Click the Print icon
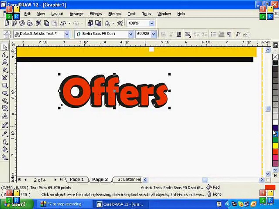279x209 pixels. (30, 23)
